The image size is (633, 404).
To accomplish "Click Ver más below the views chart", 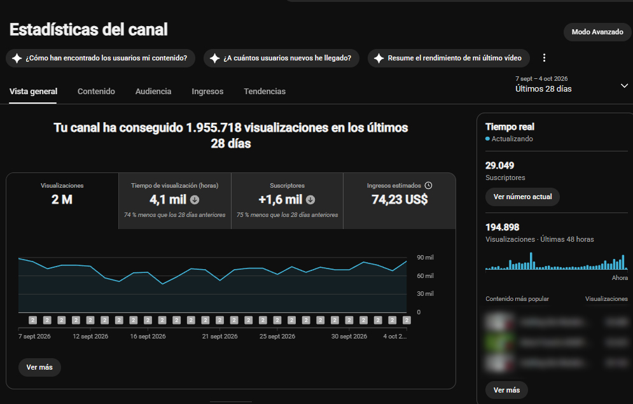I will [39, 367].
